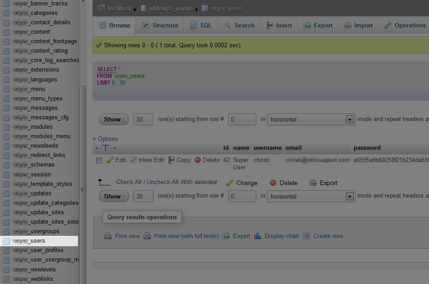Open Print view via printer icon
Viewport: 429px width, 284px height.
[108, 236]
